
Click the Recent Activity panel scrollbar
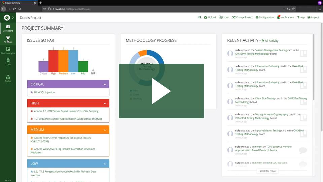point(314,67)
